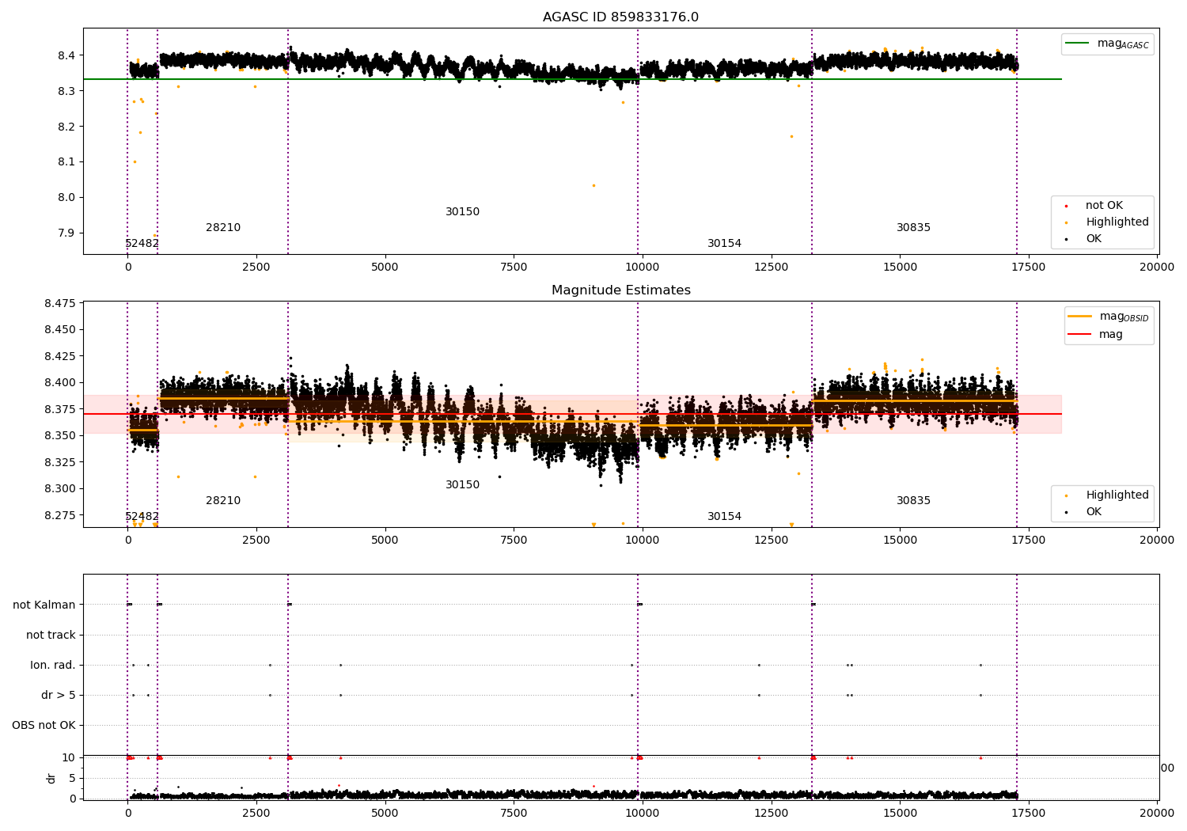Click the orange outlier point near magnitude 8.1

point(135,162)
